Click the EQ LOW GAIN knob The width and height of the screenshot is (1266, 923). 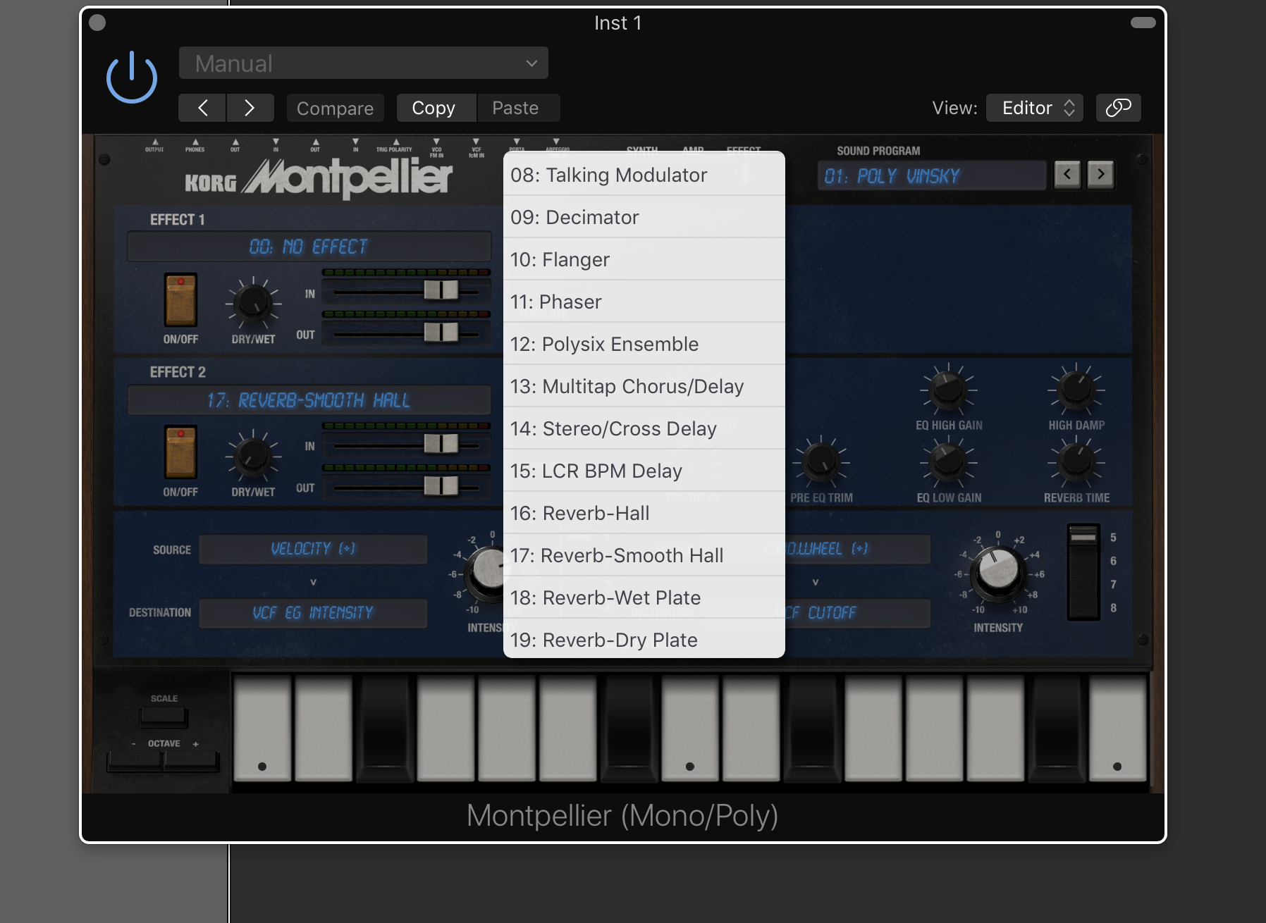coord(948,462)
